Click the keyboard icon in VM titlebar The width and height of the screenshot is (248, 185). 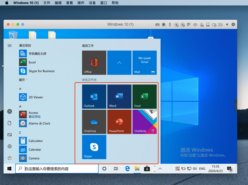[x=157, y=24]
